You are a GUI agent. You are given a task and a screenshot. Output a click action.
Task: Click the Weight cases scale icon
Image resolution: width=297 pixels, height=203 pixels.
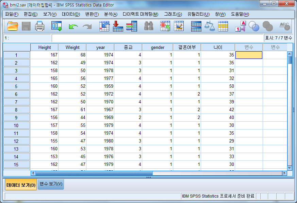(x=210, y=26)
